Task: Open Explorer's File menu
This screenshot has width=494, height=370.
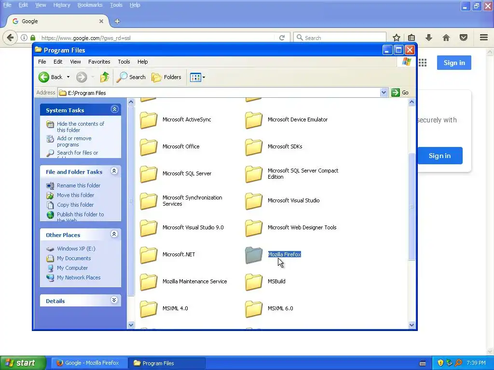Action: (42, 62)
